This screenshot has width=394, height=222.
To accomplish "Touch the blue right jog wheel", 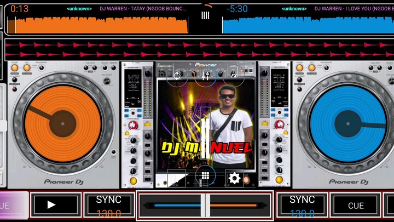I will tap(348, 123).
